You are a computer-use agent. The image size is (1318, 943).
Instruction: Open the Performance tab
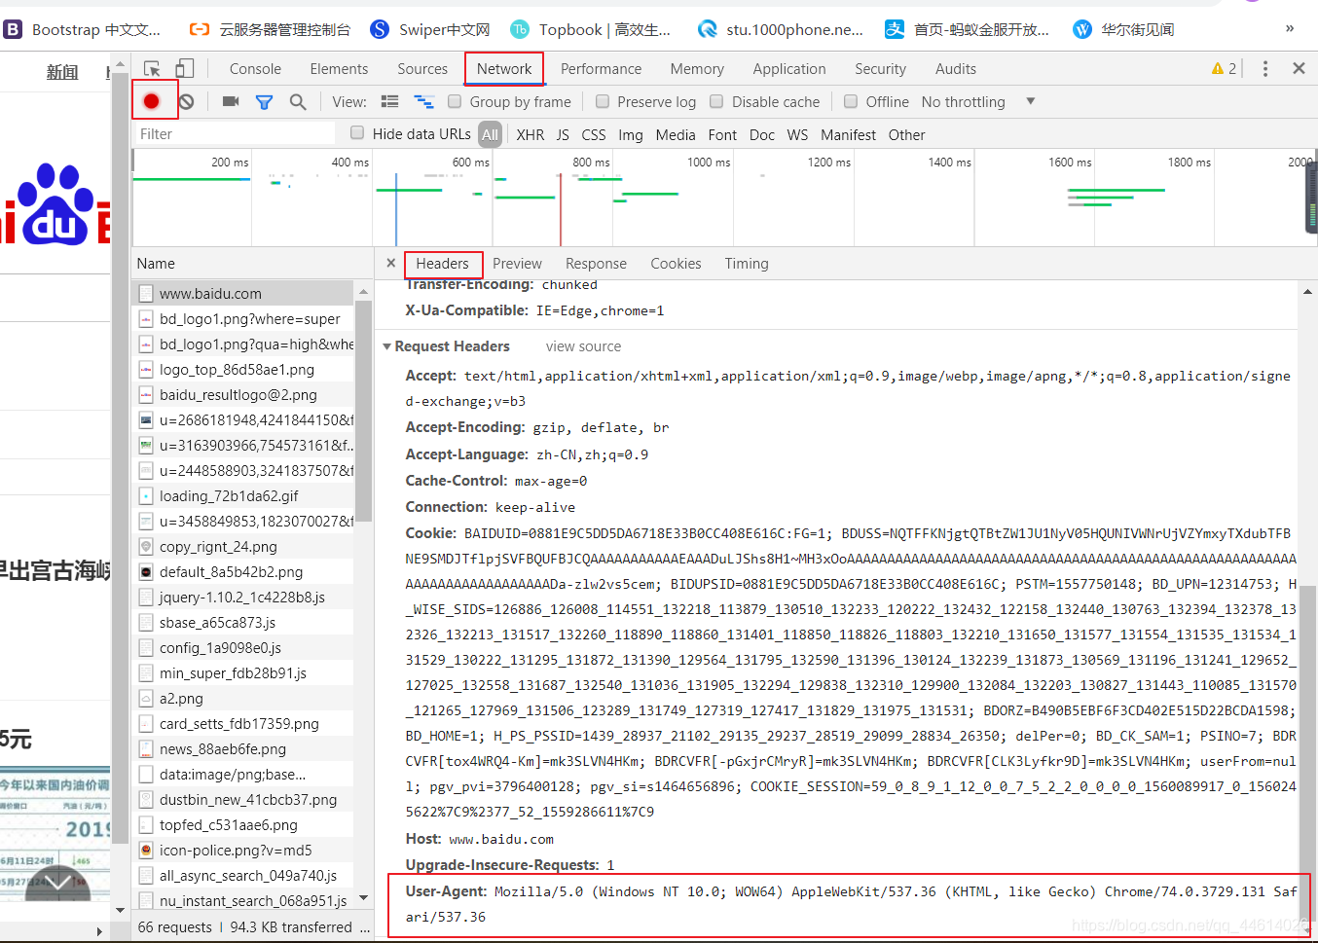[x=601, y=68]
